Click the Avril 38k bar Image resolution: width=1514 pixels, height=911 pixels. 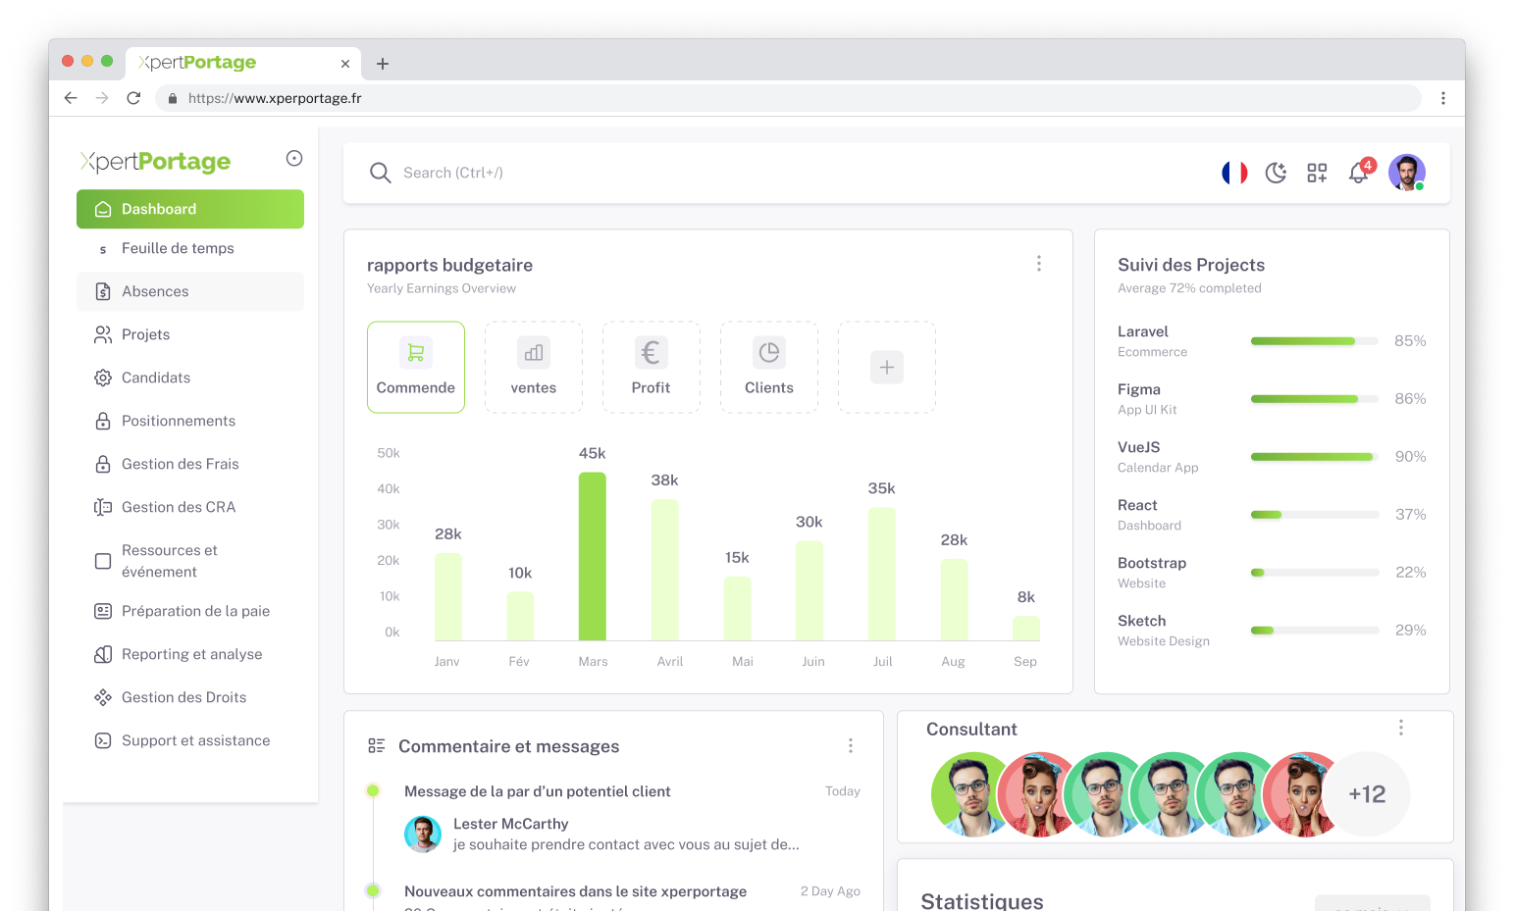click(x=665, y=570)
